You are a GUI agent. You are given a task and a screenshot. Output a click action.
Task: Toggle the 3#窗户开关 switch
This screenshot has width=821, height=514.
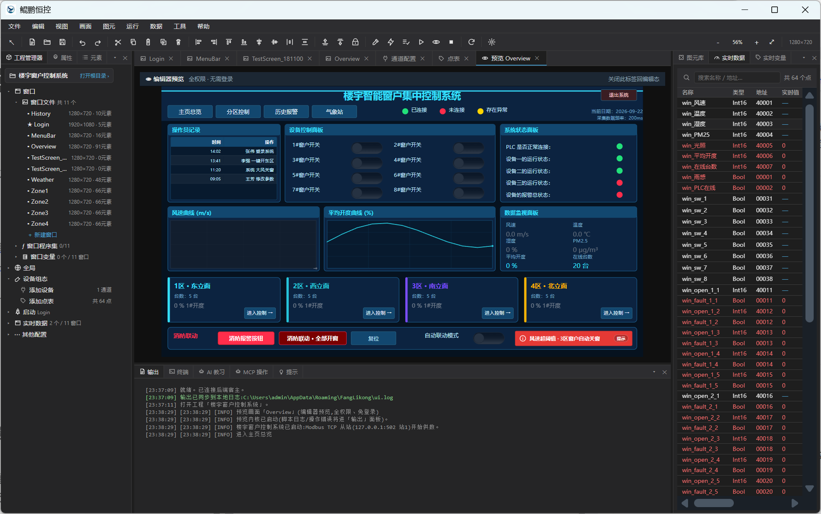[367, 163]
